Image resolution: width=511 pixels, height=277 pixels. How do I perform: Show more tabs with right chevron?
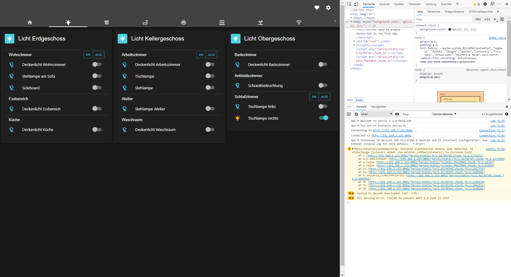click(x=335, y=21)
